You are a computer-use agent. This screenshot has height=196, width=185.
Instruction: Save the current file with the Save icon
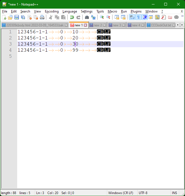[17, 17]
